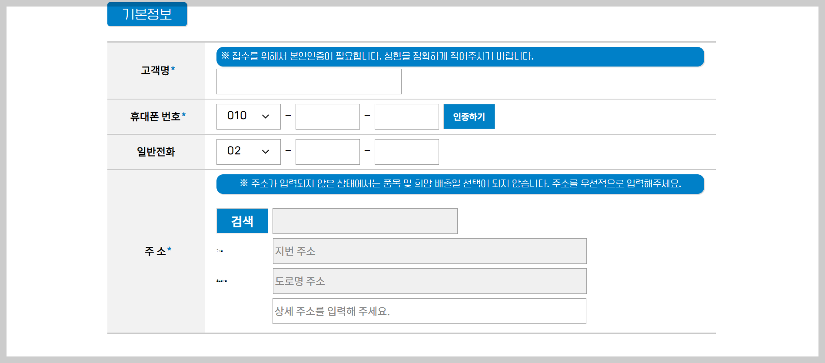The image size is (825, 363).
Task: Select the 기본정보 section header tab
Action: point(147,13)
